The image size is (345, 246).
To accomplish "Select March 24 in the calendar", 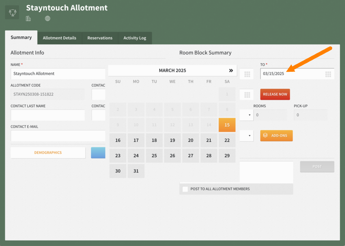I will pyautogui.click(x=136, y=156).
